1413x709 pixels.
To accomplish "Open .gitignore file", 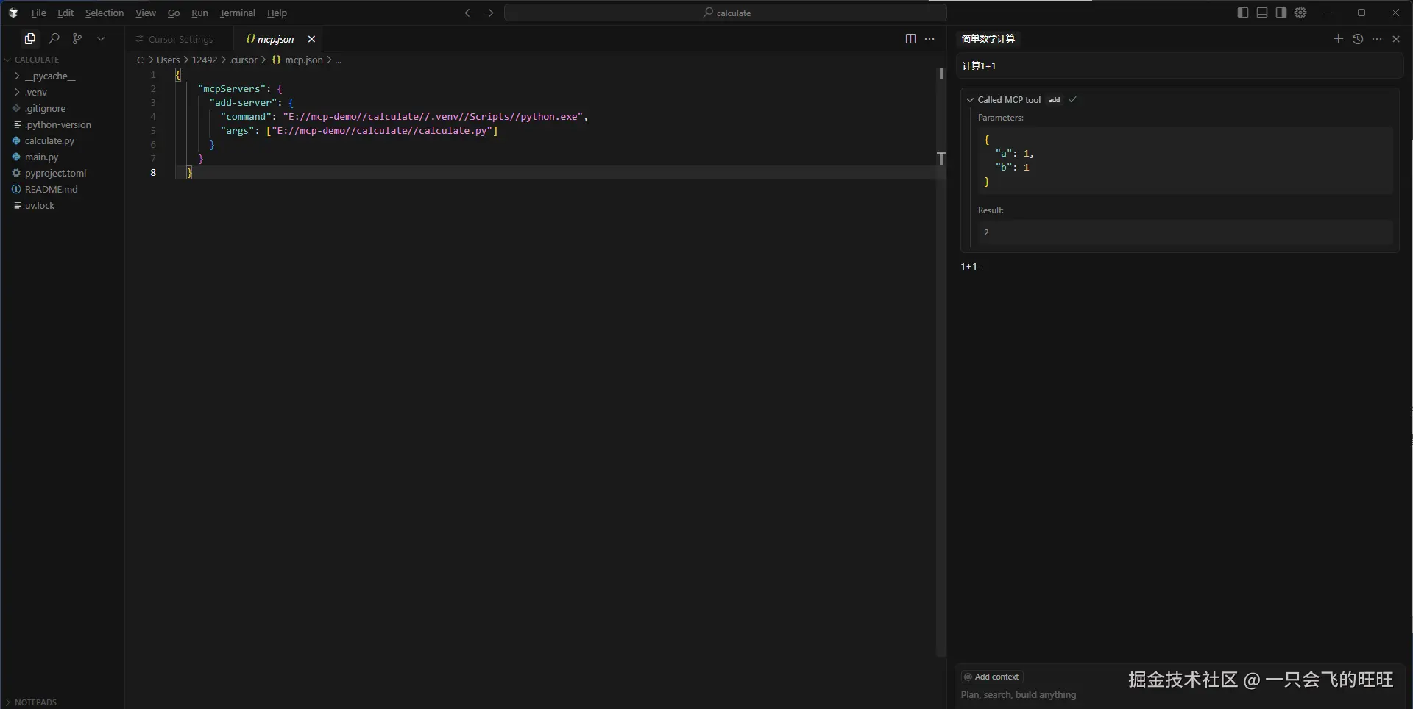I will [62, 108].
